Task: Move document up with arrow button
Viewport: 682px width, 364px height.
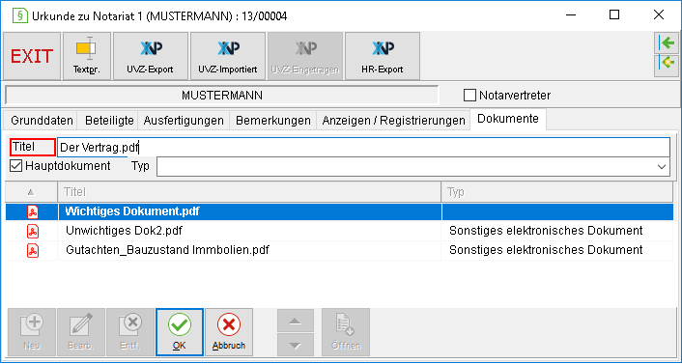Action: (x=296, y=321)
